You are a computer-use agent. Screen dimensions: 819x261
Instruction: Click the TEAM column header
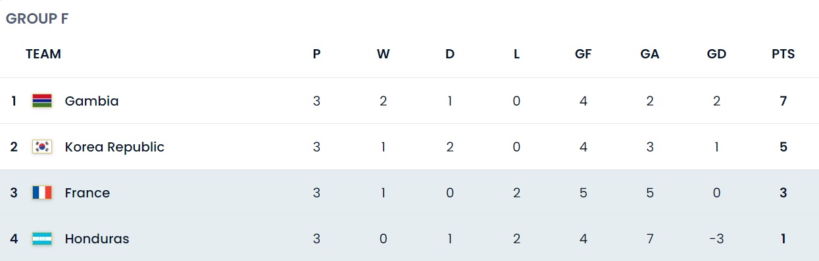pos(43,54)
